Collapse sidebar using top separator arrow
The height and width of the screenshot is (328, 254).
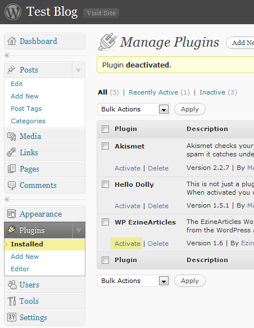coord(7,56)
